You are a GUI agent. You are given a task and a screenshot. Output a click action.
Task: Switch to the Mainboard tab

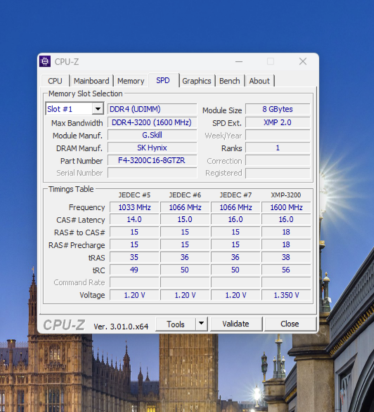(91, 81)
